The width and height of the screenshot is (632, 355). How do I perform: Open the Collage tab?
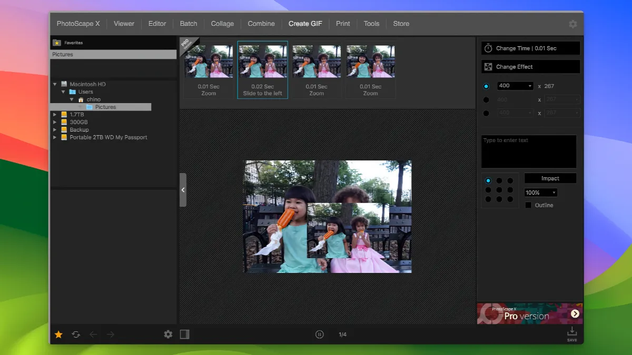222,24
